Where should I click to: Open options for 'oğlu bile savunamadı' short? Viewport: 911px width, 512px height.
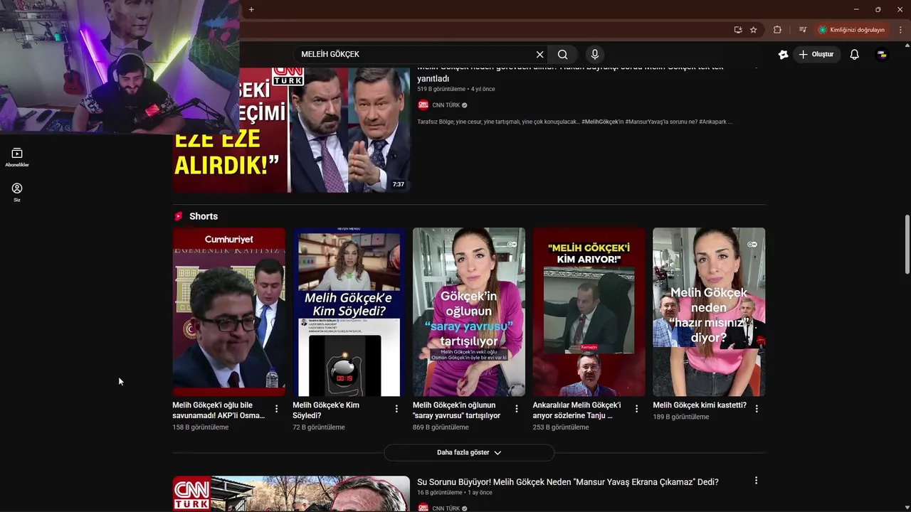(x=277, y=409)
